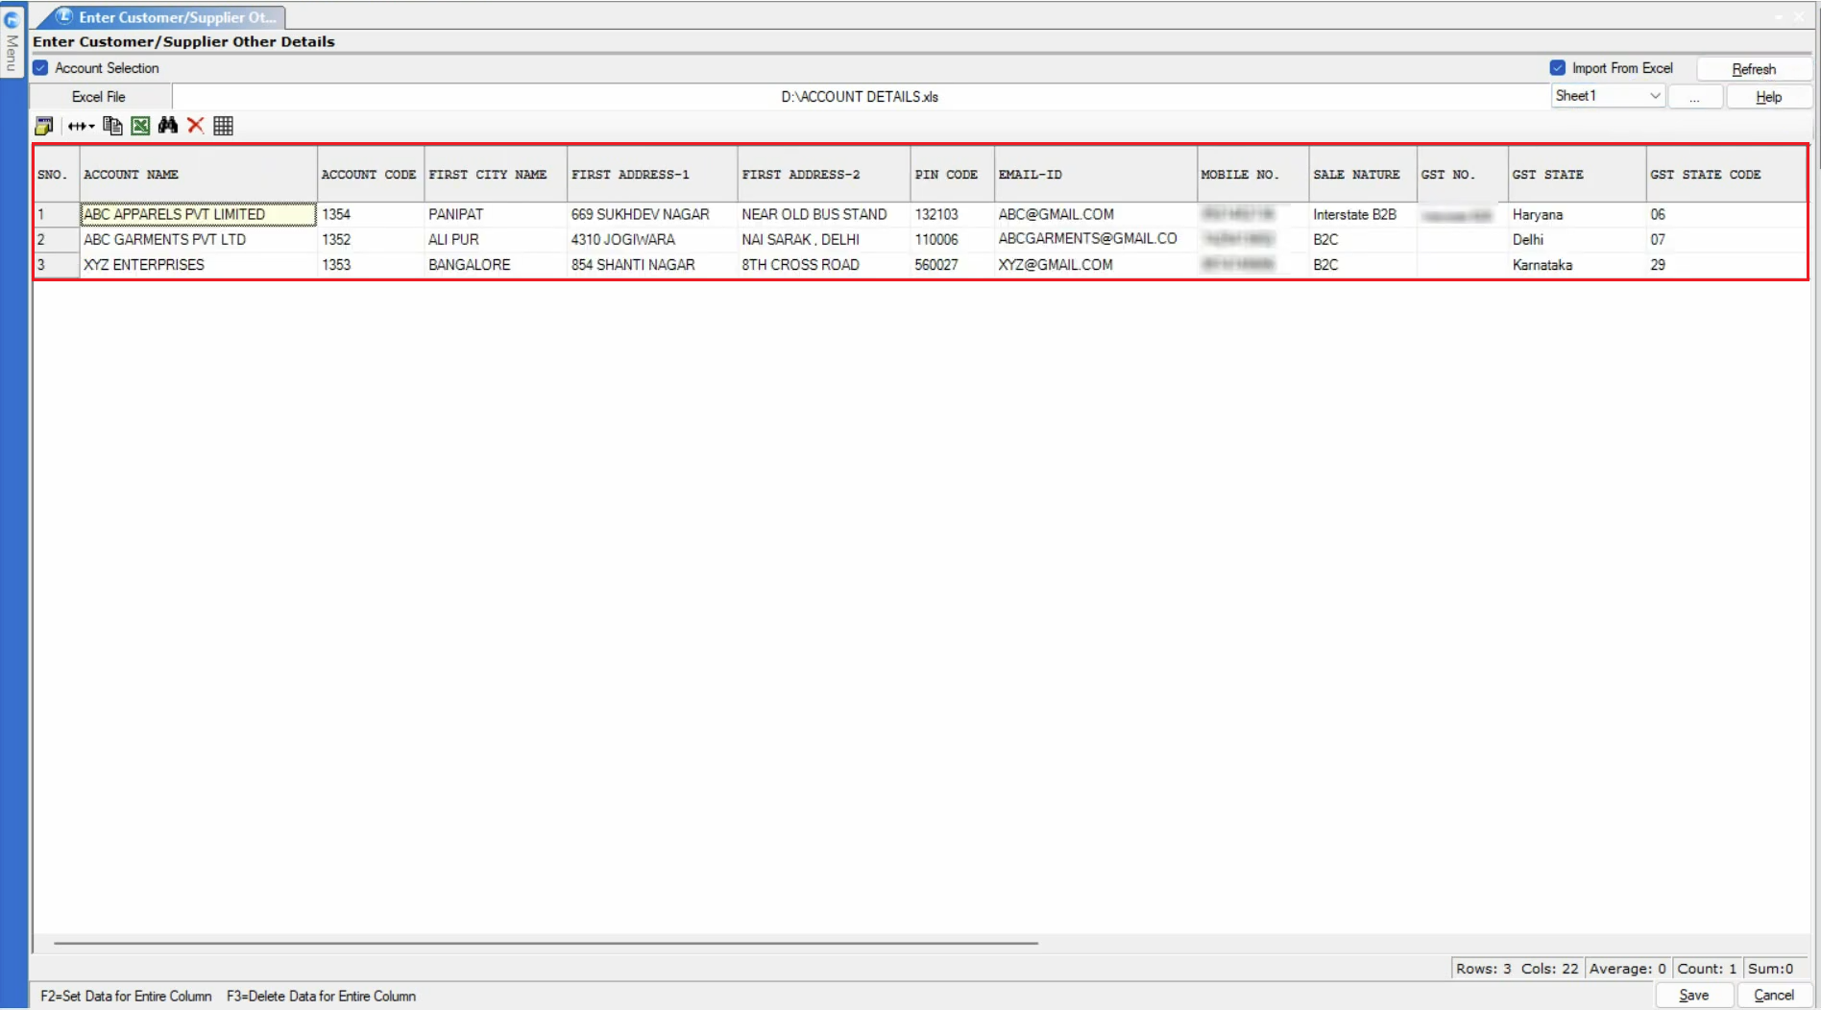Open the Sheet1 dropdown list
Screen dimensions: 1821x1010
[1654, 96]
